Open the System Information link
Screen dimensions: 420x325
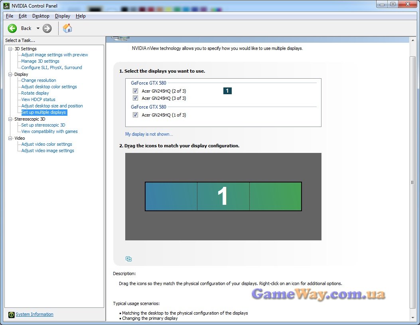pyautogui.click(x=34, y=315)
